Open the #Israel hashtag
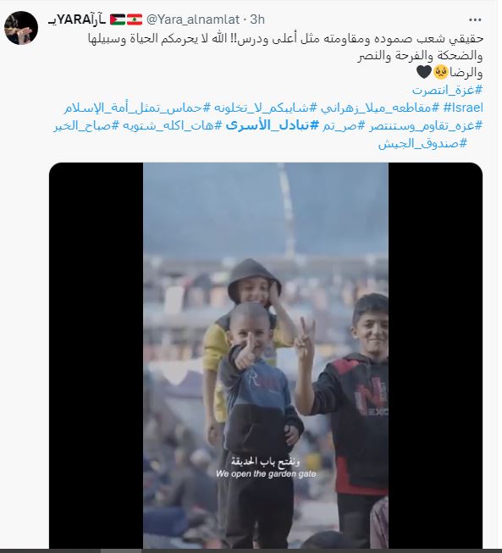The width and height of the screenshot is (502, 553). click(463, 108)
